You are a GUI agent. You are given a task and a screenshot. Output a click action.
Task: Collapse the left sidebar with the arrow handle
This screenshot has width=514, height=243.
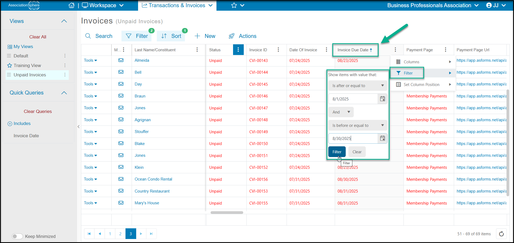click(x=78, y=127)
